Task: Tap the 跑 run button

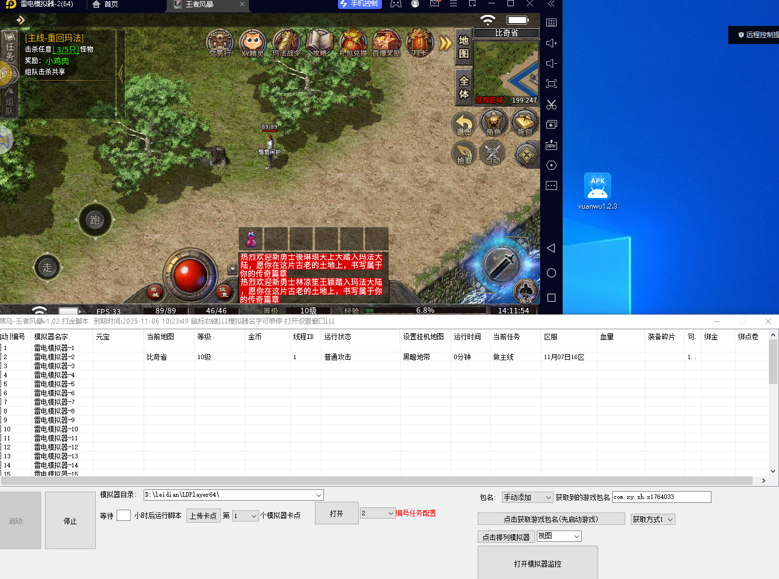Action: coord(95,220)
